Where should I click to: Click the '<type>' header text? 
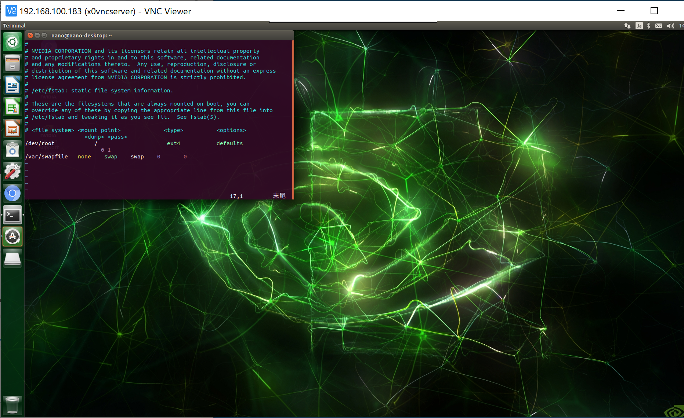click(x=174, y=130)
